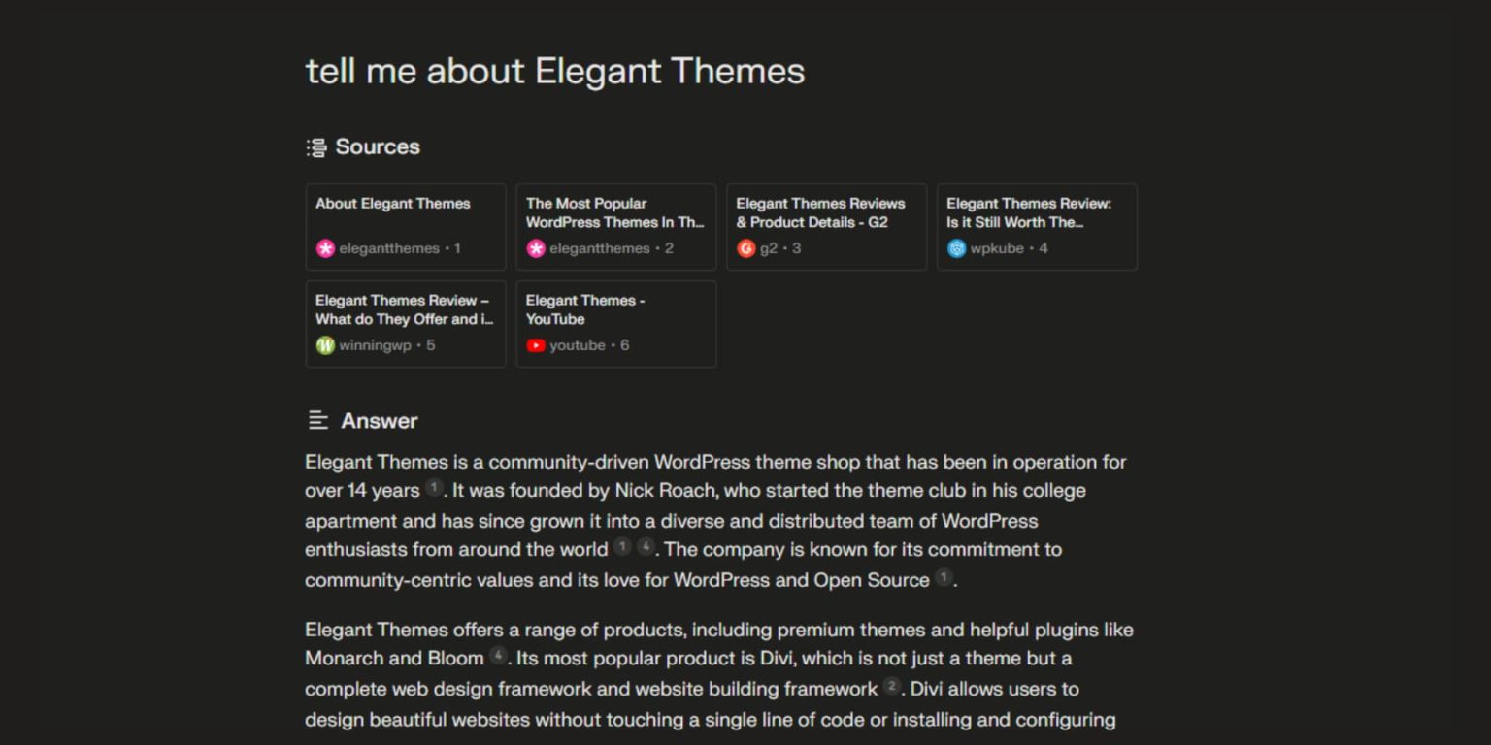Open the Elegant Themes YouTube source card
The height and width of the screenshot is (745, 1491).
pos(615,323)
